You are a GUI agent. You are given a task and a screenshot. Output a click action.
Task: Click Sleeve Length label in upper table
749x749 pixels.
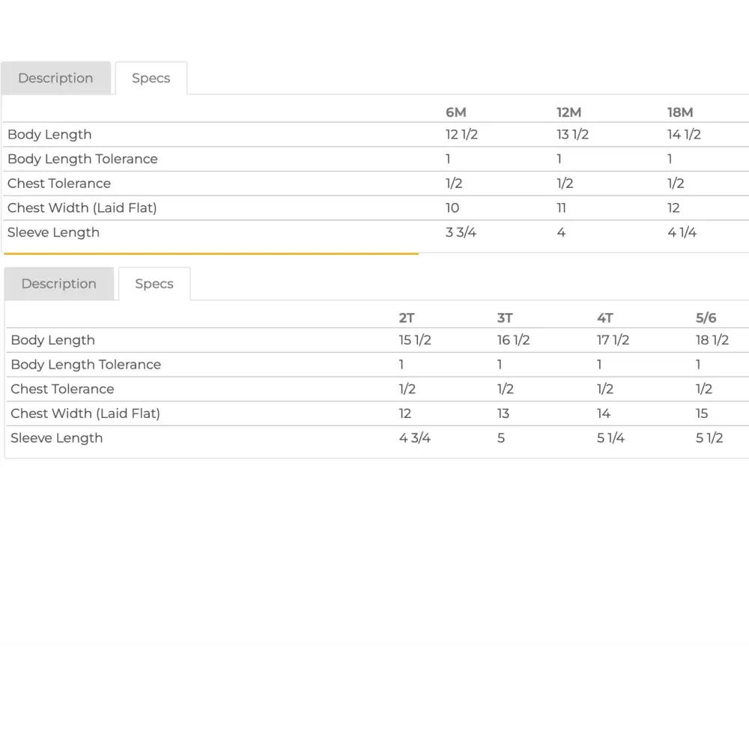(x=53, y=232)
